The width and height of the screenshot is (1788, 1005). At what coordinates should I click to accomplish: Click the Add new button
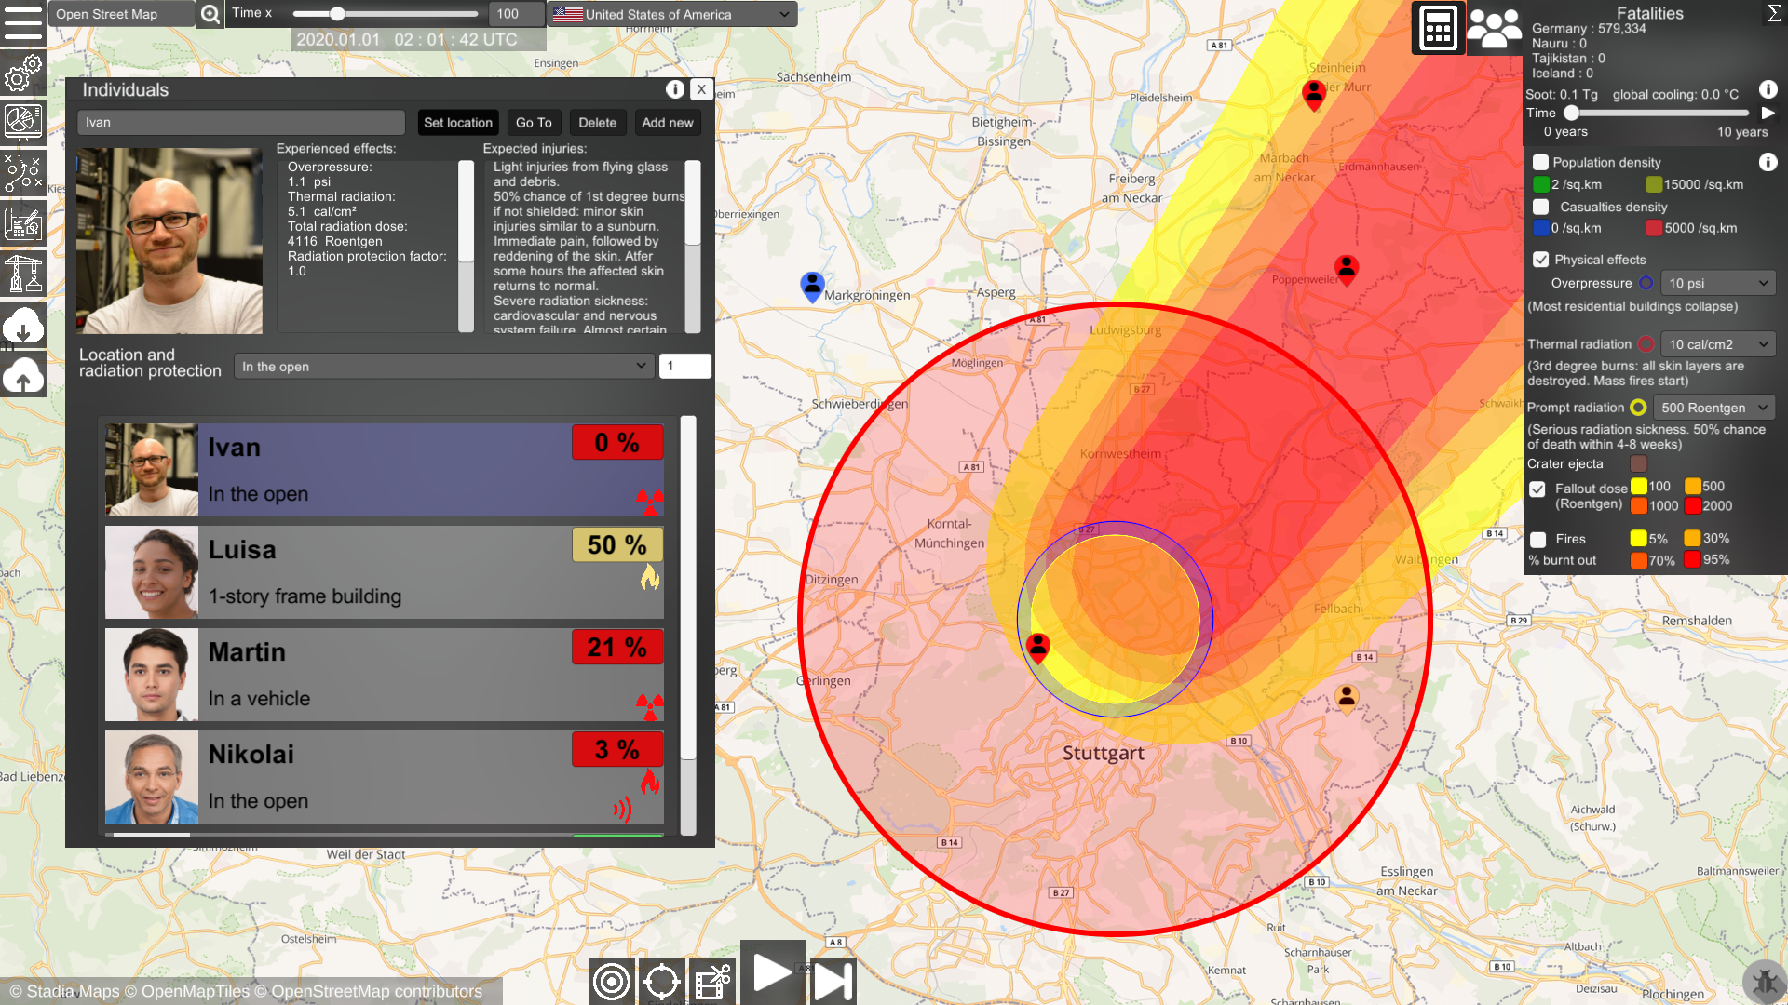(x=667, y=123)
